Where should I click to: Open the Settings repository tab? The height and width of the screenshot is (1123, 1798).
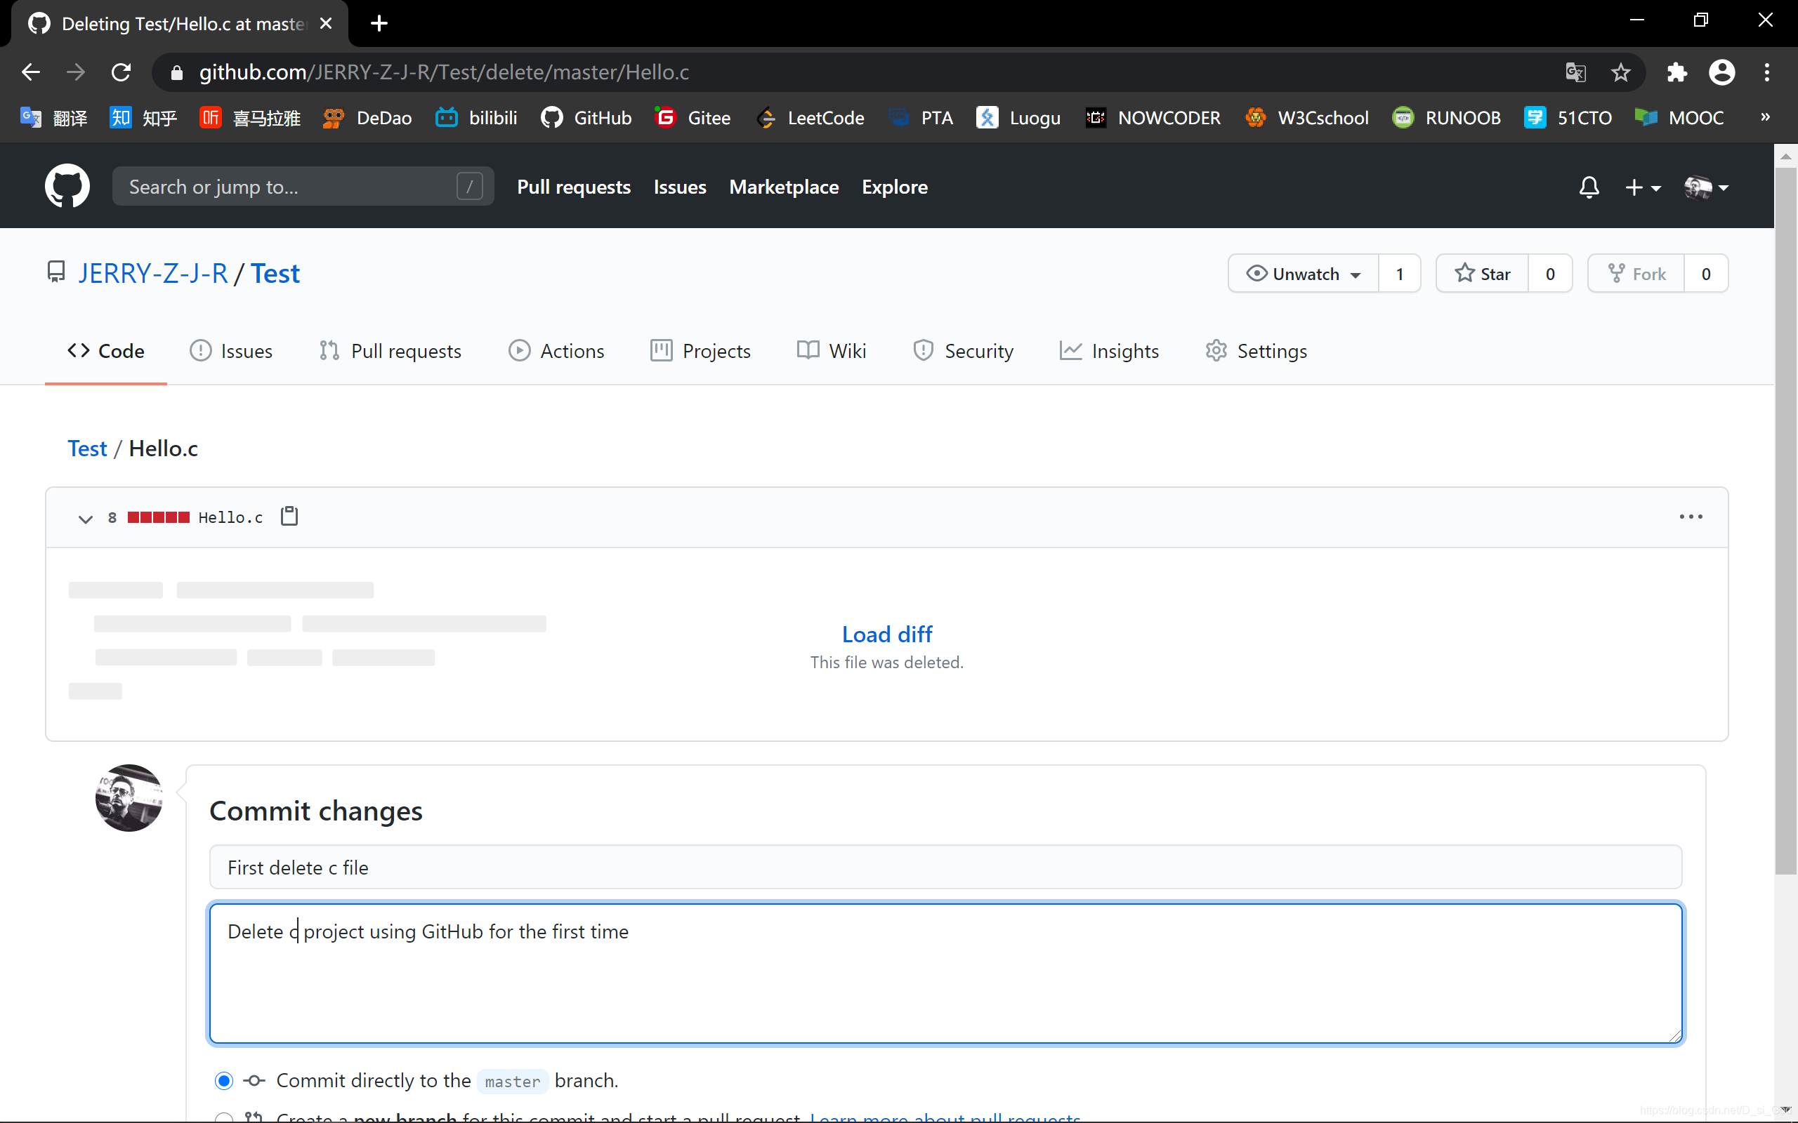point(1256,350)
